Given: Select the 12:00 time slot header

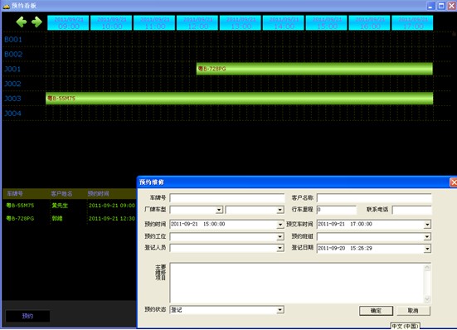Looking at the screenshot, I should 197,22.
